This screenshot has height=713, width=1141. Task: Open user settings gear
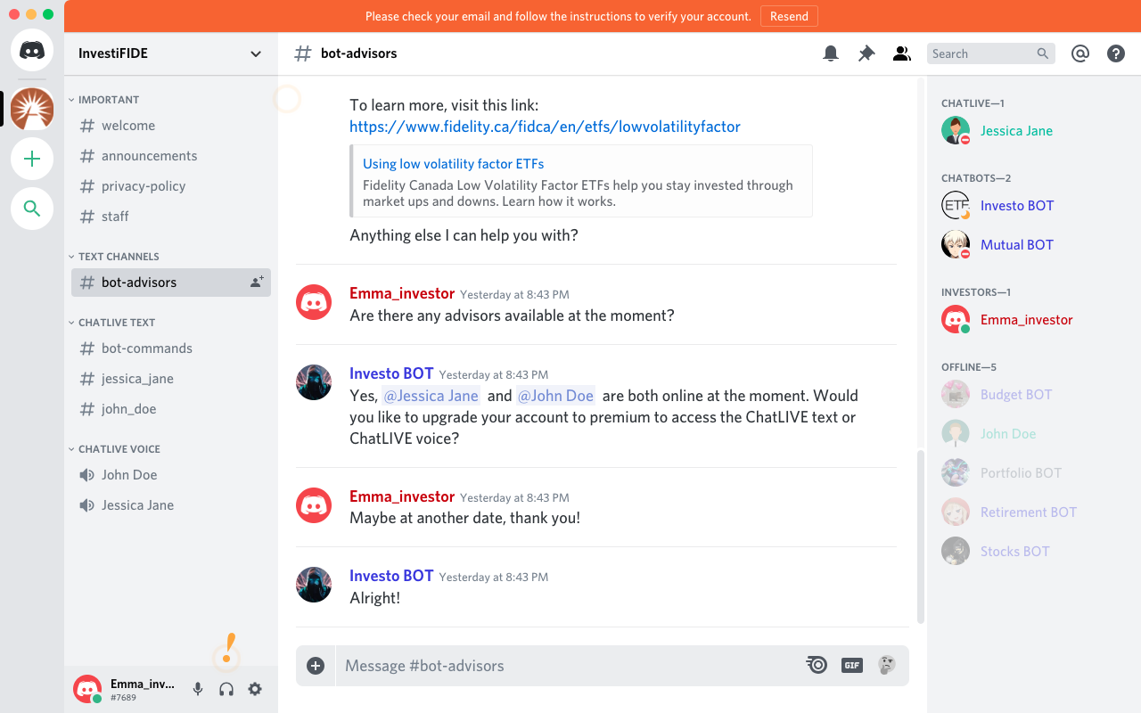(x=255, y=689)
